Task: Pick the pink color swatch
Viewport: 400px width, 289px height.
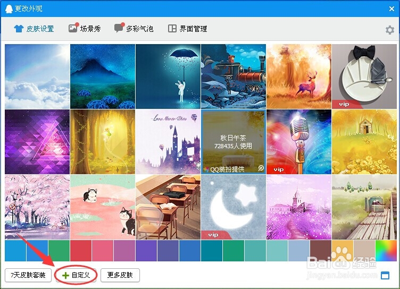Action: 103,251
